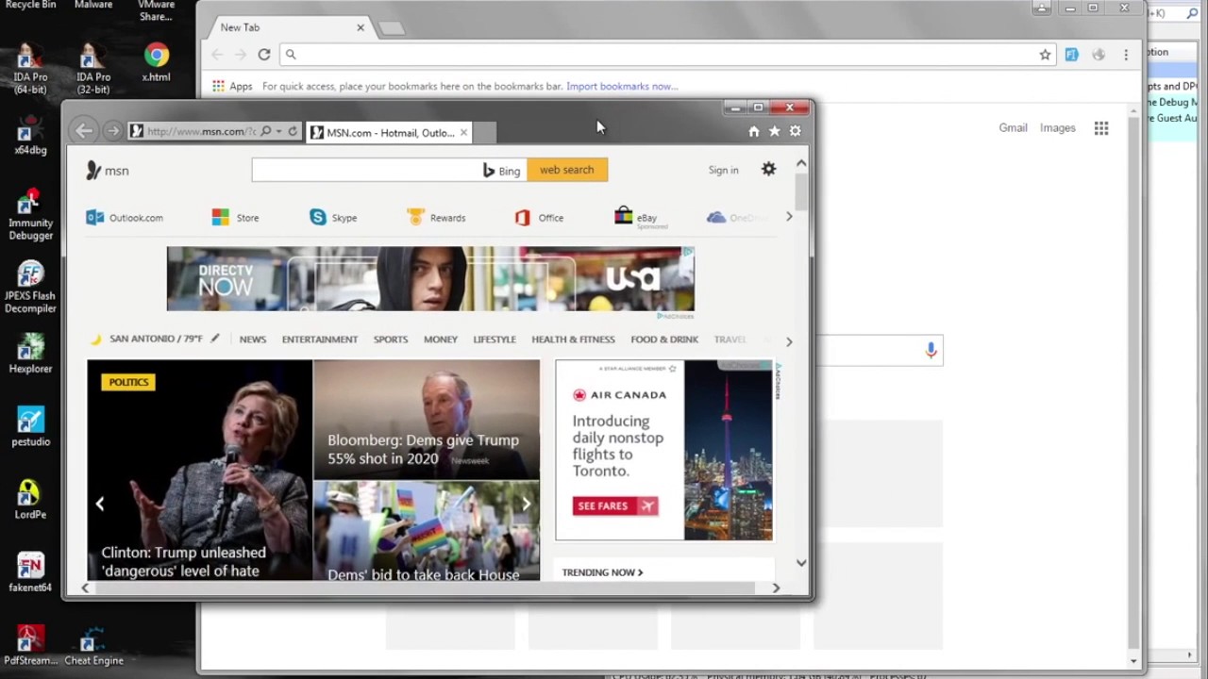
Task: Open LordPe desktop shortcut
Action: click(30, 499)
